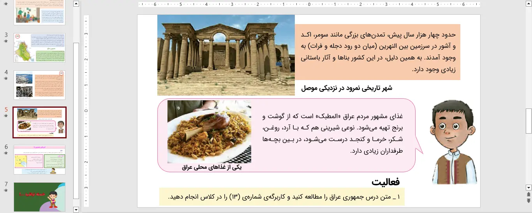Click the animation star beside slide 7
The height and width of the screenshot is (213, 532).
pos(6,190)
